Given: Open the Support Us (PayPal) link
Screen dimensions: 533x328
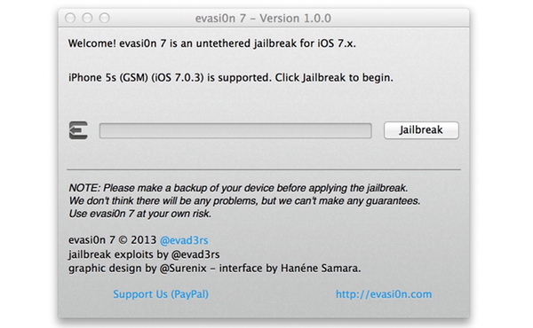Looking at the screenshot, I should (161, 294).
